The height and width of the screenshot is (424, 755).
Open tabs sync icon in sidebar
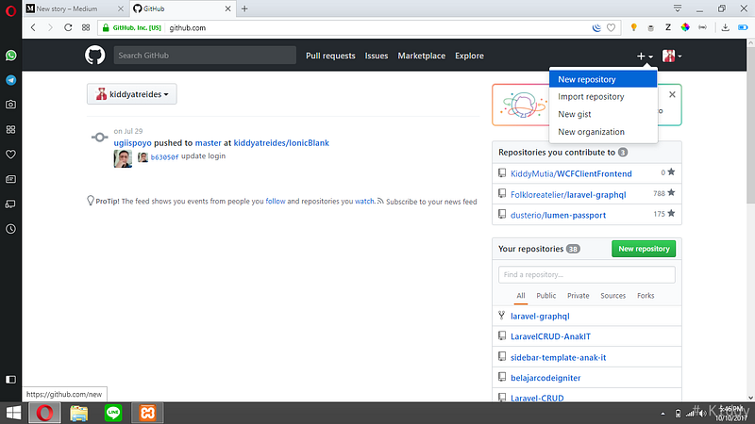point(10,204)
